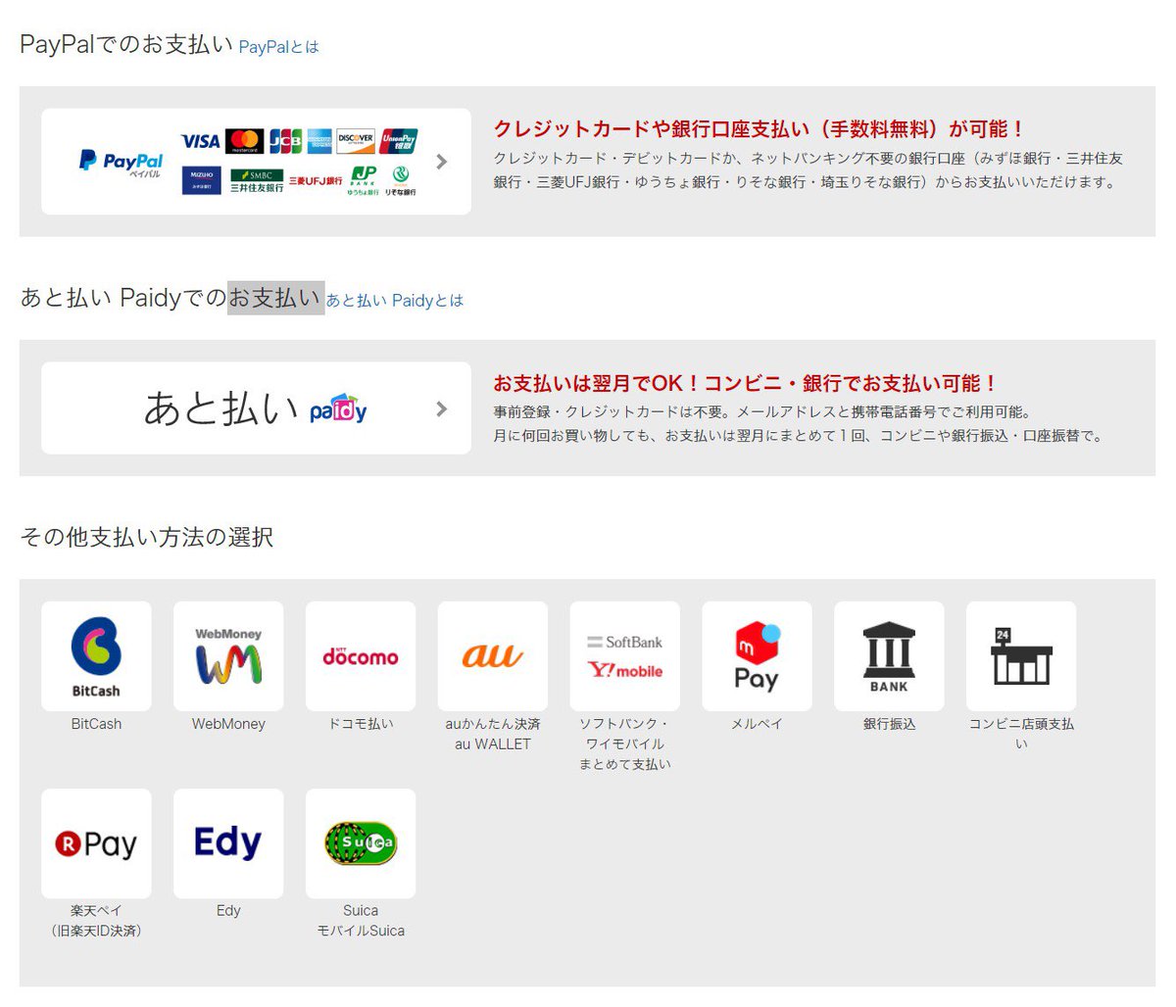Screen dimensions: 1176x1007
Task: Click heading 'あと払い Paidyでのお支払い'
Action: pyautogui.click(x=171, y=298)
